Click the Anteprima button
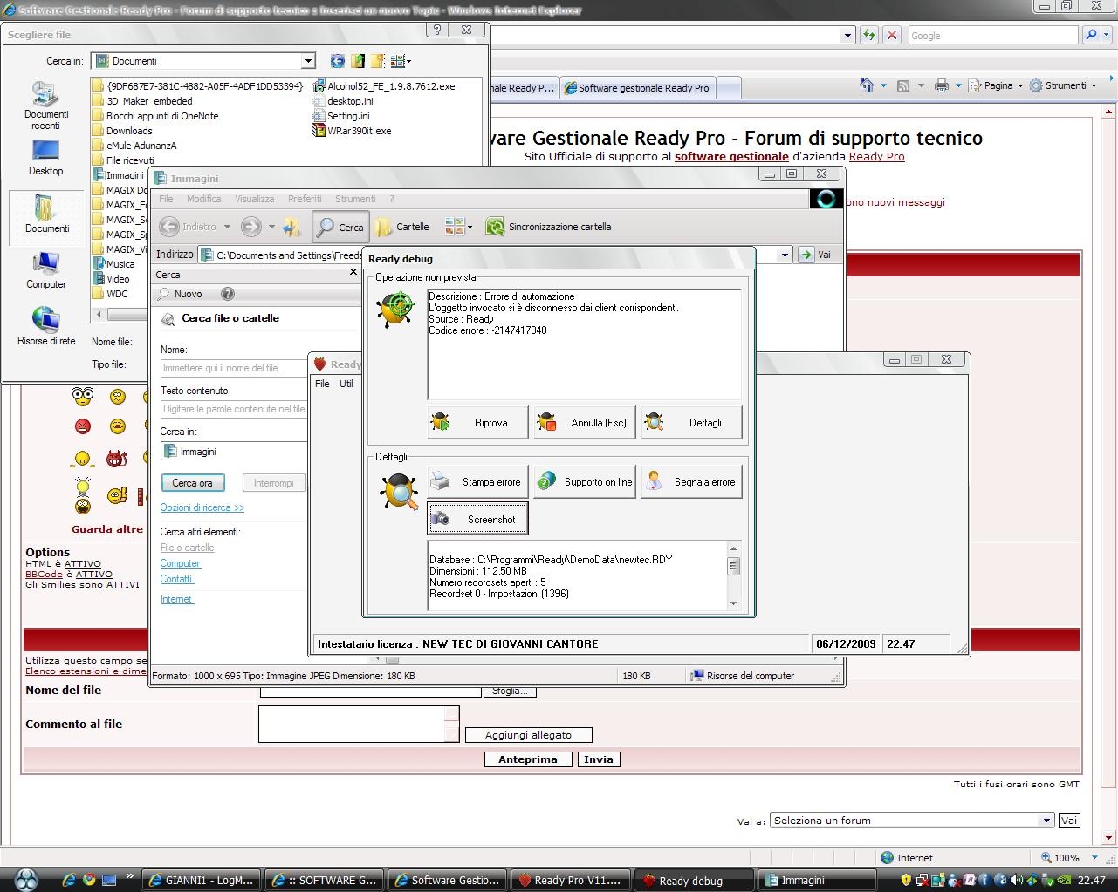This screenshot has width=1118, height=892. pyautogui.click(x=528, y=759)
